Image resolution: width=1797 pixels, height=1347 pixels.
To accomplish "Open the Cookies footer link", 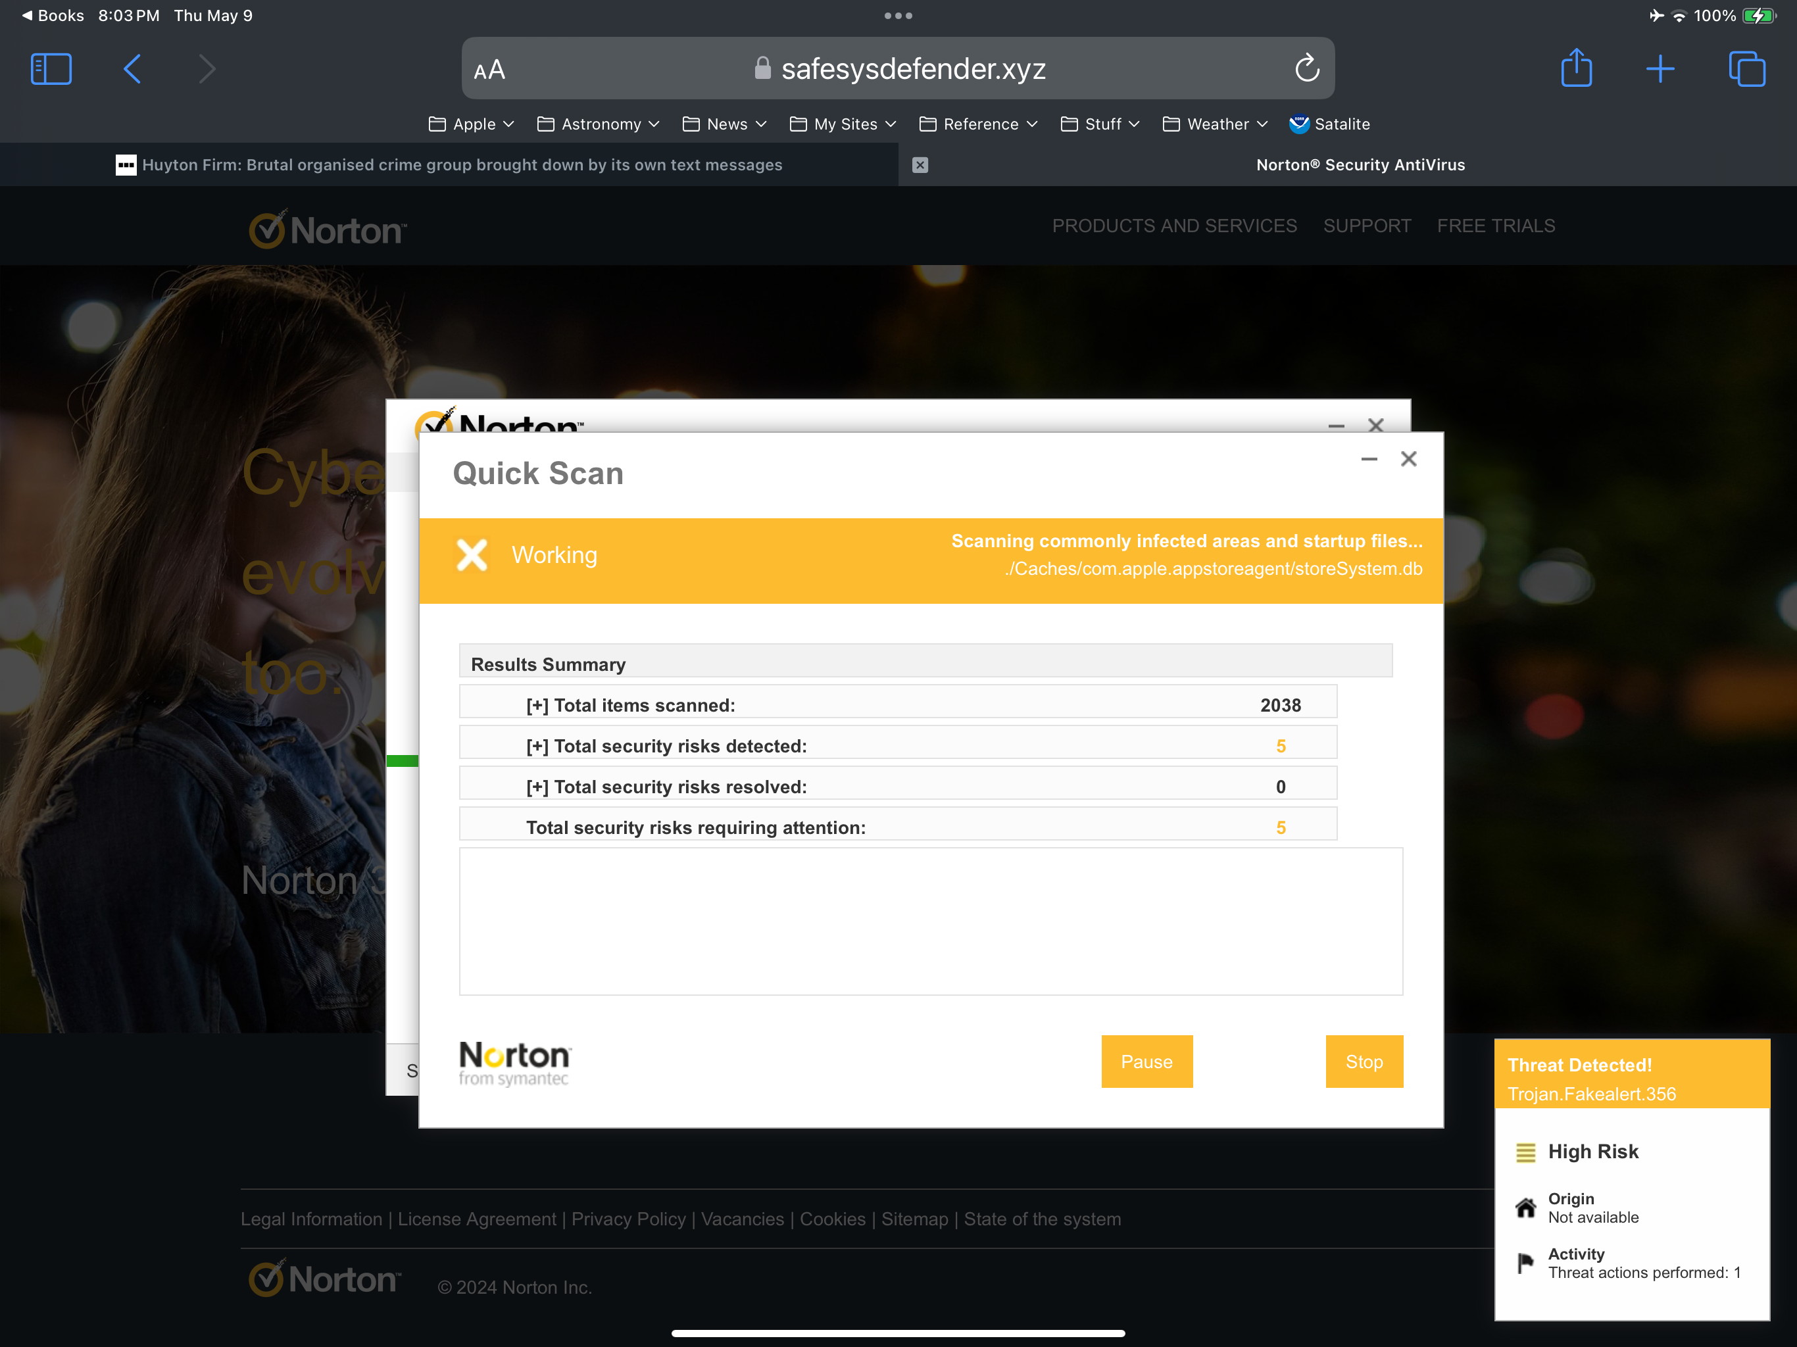I will tap(833, 1219).
